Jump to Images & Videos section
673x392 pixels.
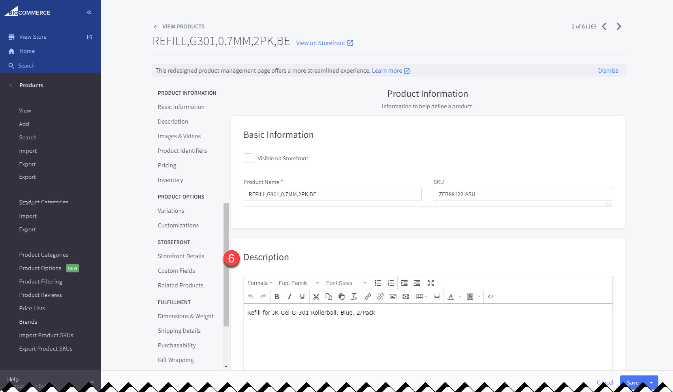179,136
